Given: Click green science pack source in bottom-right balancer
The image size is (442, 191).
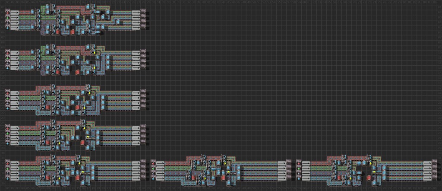Looking at the screenshot, I should point(299,169).
